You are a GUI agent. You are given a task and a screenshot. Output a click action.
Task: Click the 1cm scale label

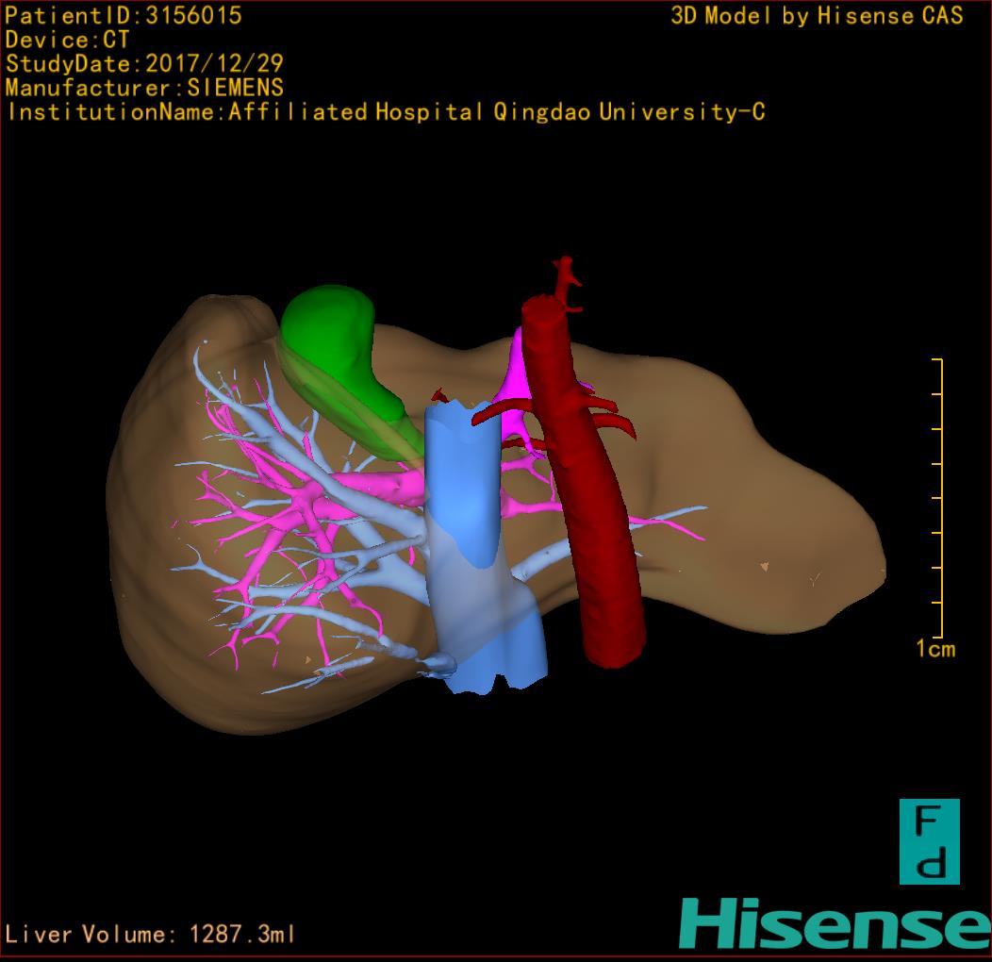coord(934,649)
